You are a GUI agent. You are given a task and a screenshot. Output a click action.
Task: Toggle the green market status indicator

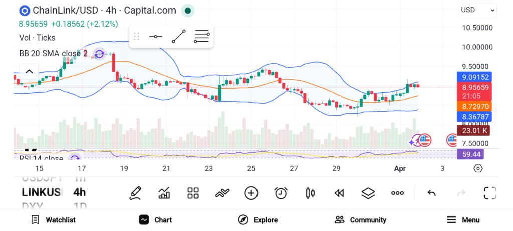point(187,10)
